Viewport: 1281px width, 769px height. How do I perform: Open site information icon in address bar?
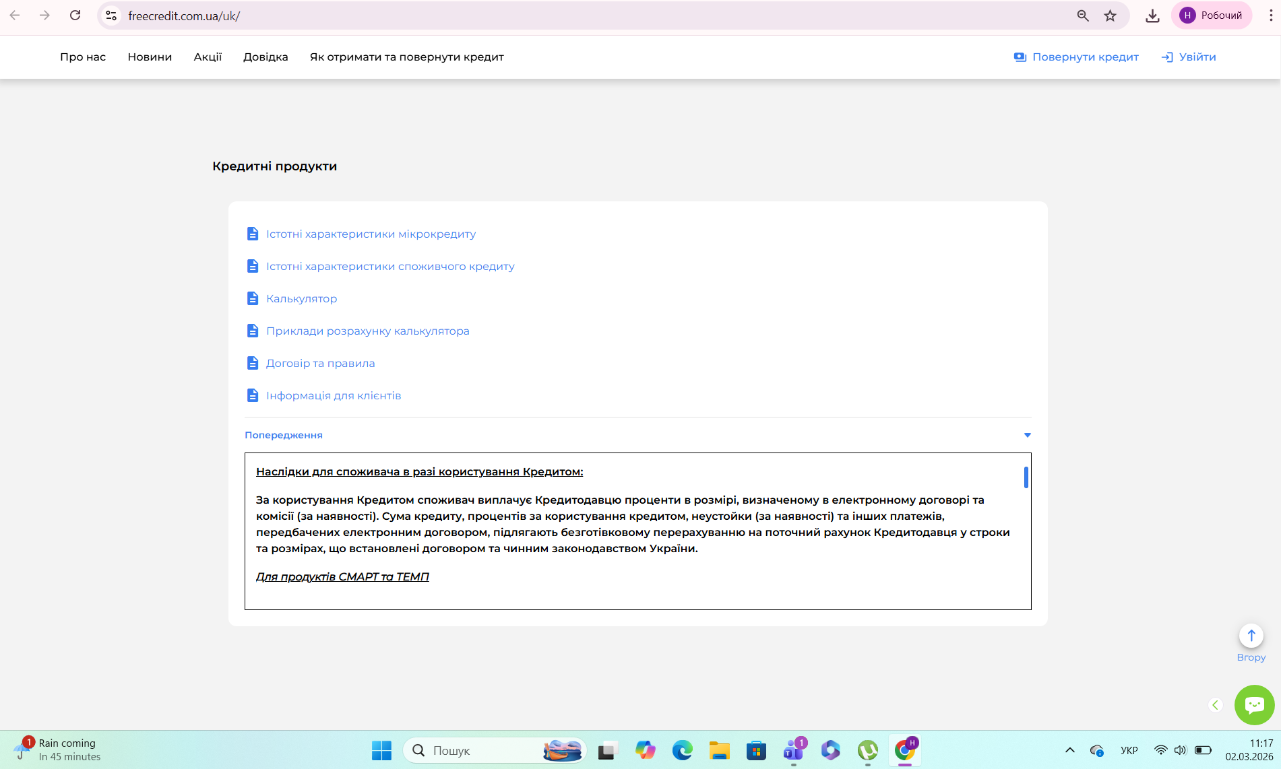pos(112,15)
